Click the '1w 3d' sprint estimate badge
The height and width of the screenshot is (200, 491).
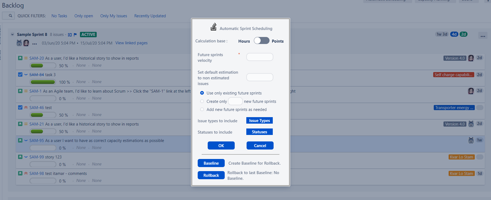click(442, 34)
